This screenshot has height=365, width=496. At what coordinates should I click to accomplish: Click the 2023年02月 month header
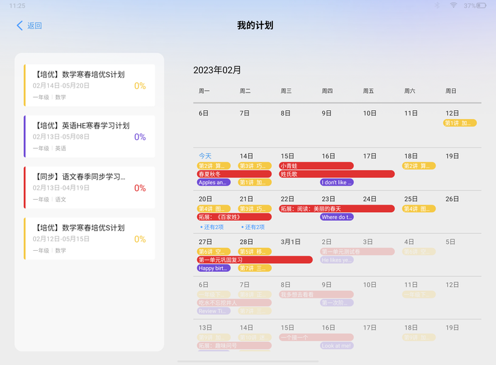(217, 70)
